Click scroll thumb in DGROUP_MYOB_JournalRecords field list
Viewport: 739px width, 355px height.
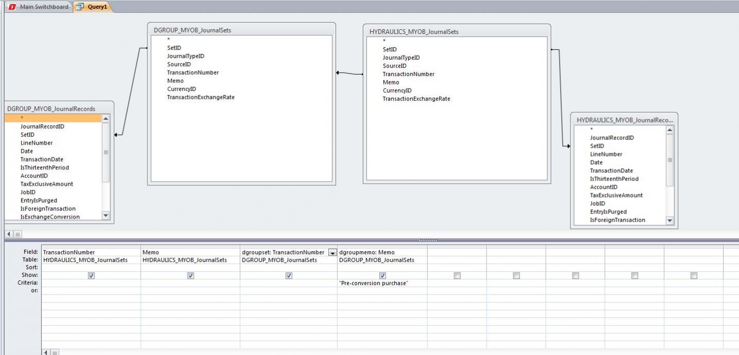(106, 152)
